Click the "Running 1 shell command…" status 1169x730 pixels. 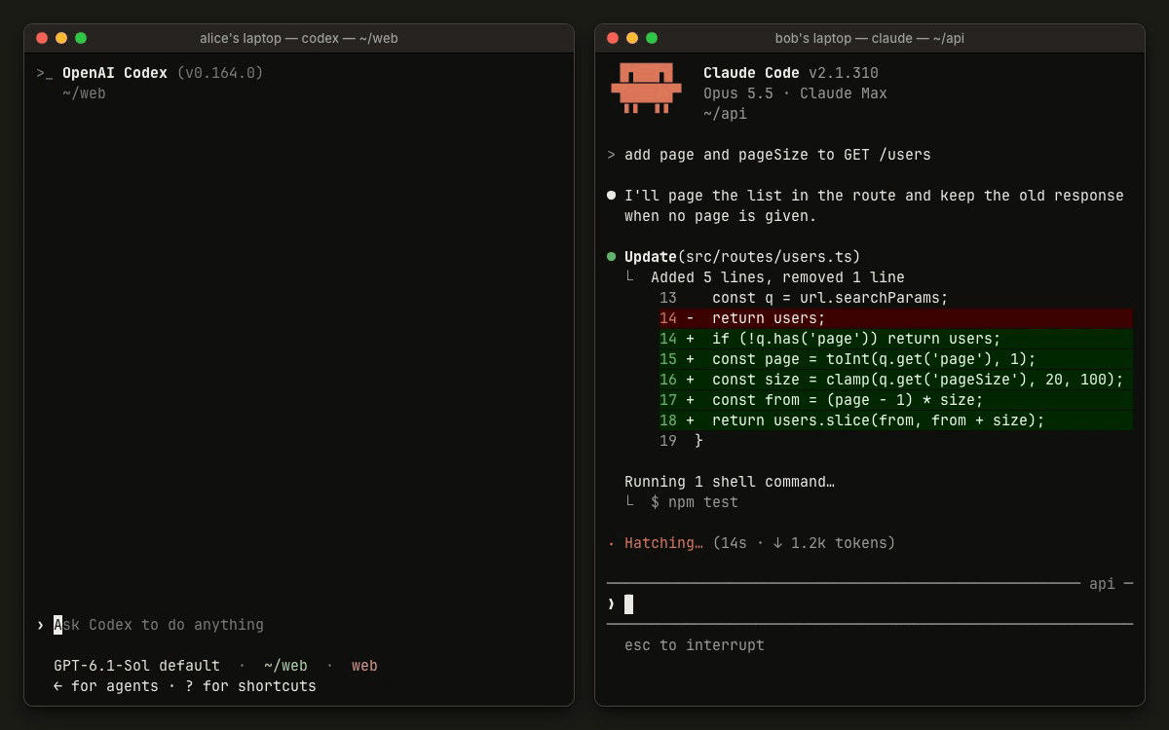pyautogui.click(x=730, y=482)
